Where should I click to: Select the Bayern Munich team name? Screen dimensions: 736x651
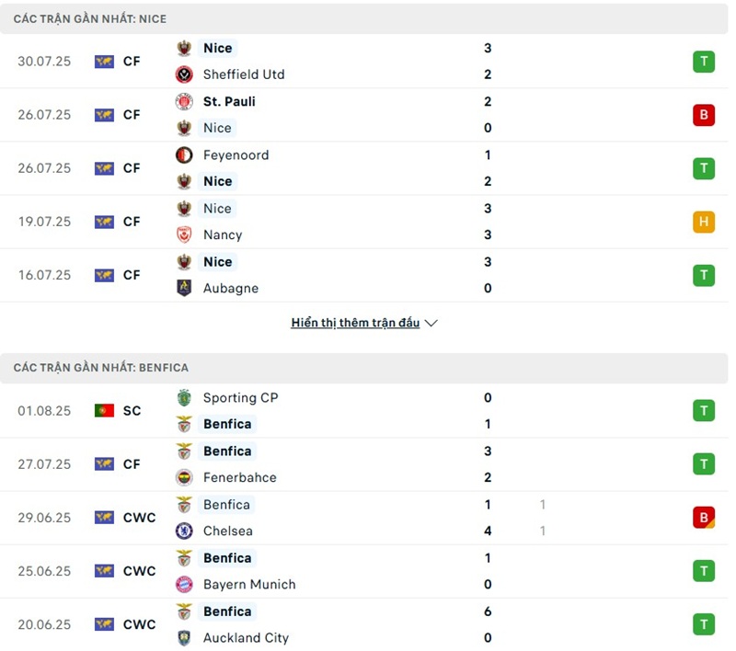click(249, 584)
